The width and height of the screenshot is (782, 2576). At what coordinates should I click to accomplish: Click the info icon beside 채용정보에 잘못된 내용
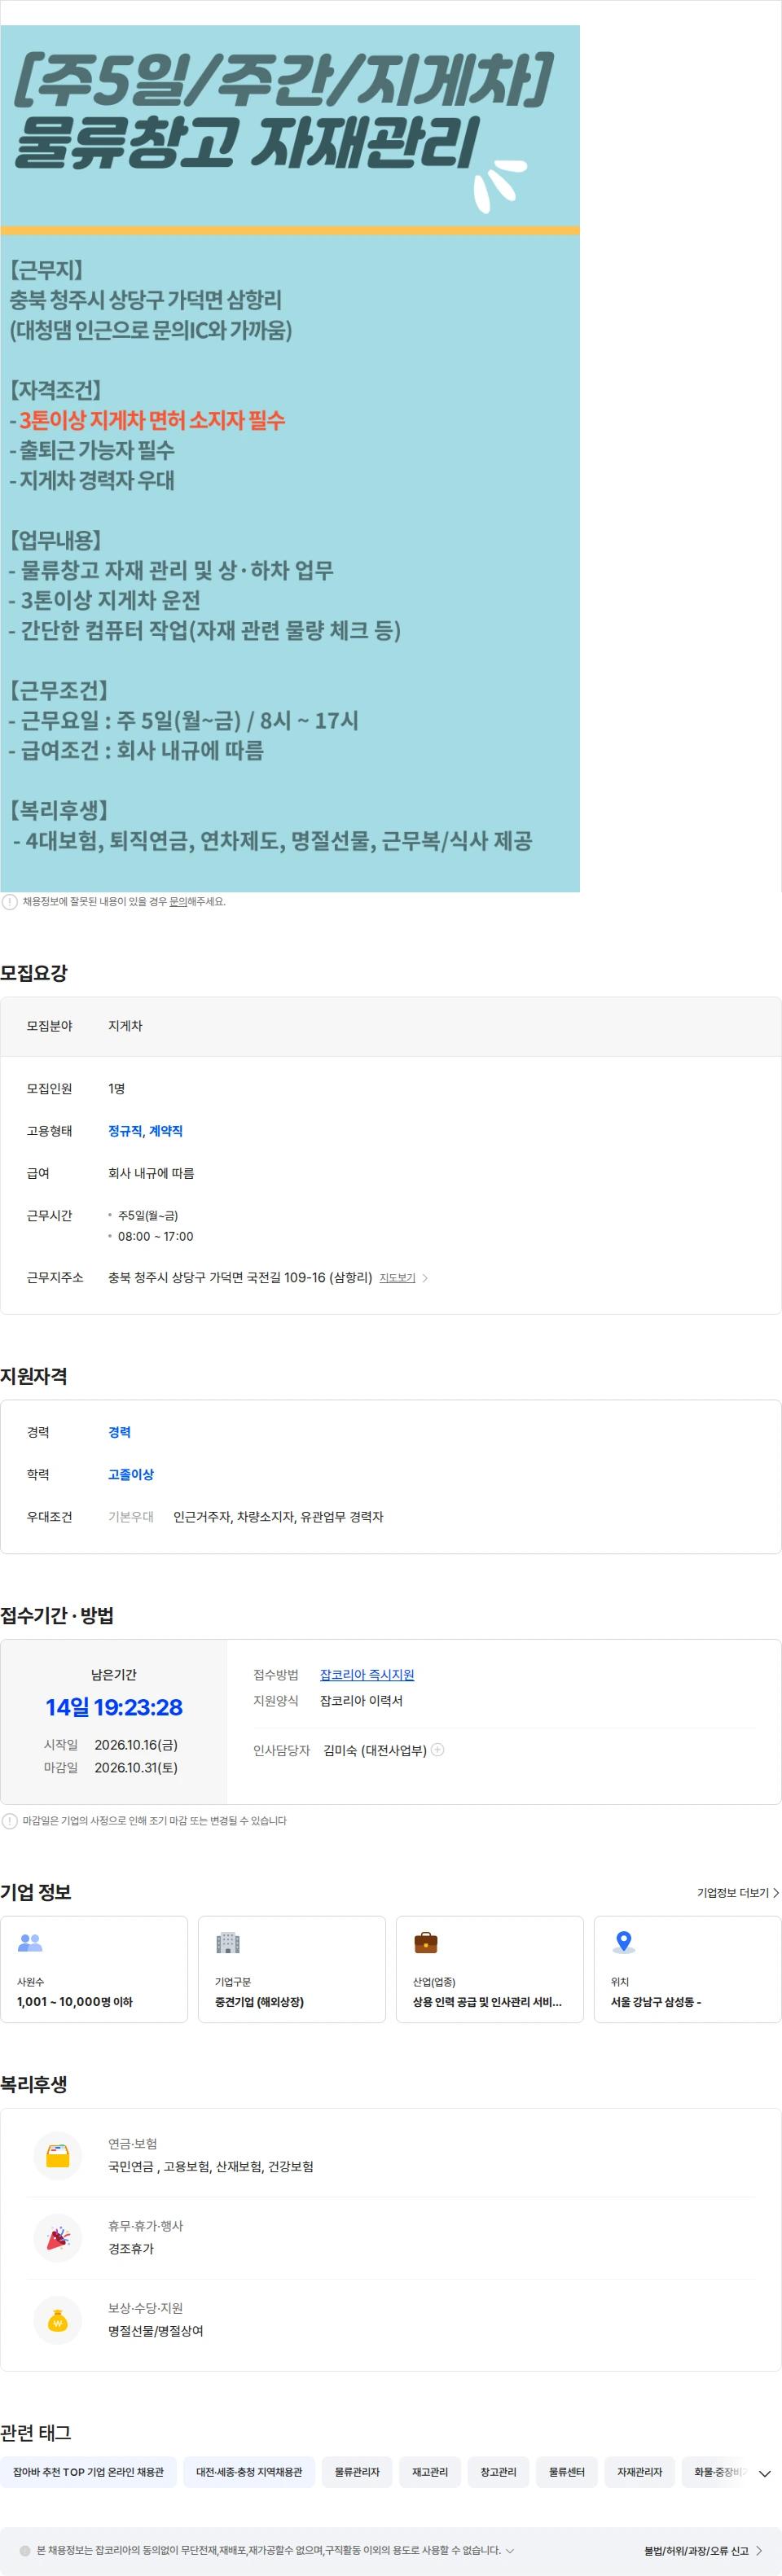(x=10, y=901)
